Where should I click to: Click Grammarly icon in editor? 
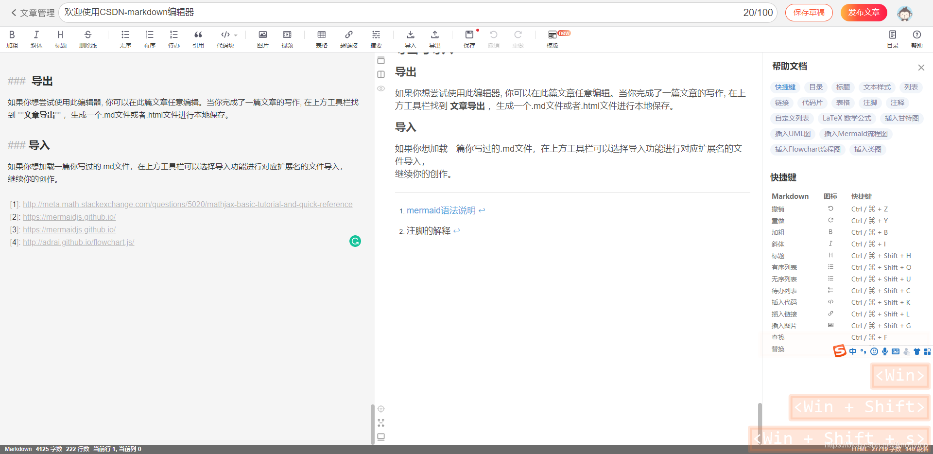click(x=355, y=241)
